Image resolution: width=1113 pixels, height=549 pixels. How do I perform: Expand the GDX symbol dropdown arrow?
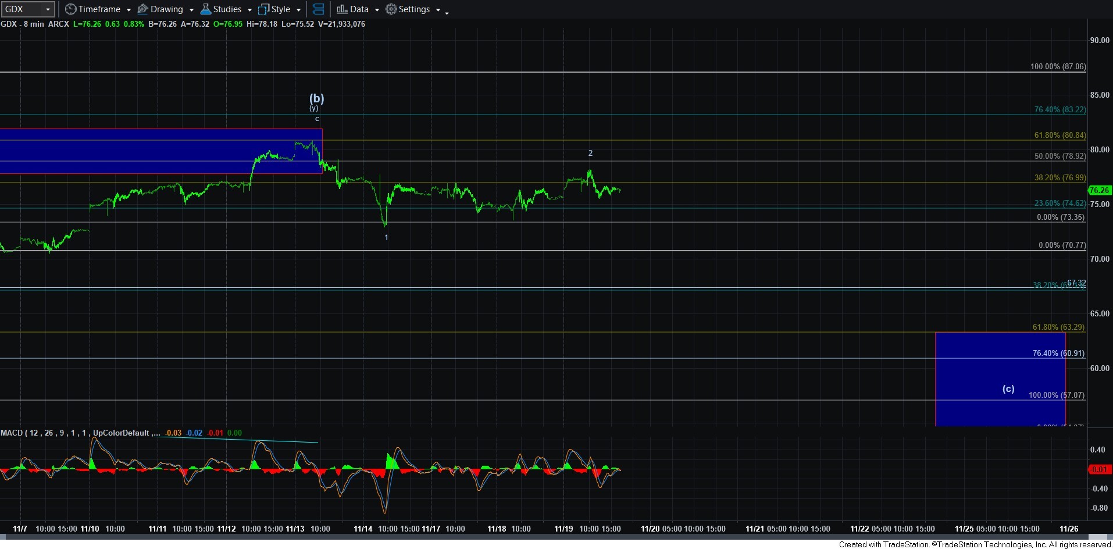[x=48, y=9]
